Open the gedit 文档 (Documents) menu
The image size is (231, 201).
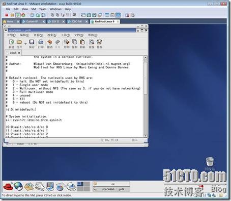point(79,35)
